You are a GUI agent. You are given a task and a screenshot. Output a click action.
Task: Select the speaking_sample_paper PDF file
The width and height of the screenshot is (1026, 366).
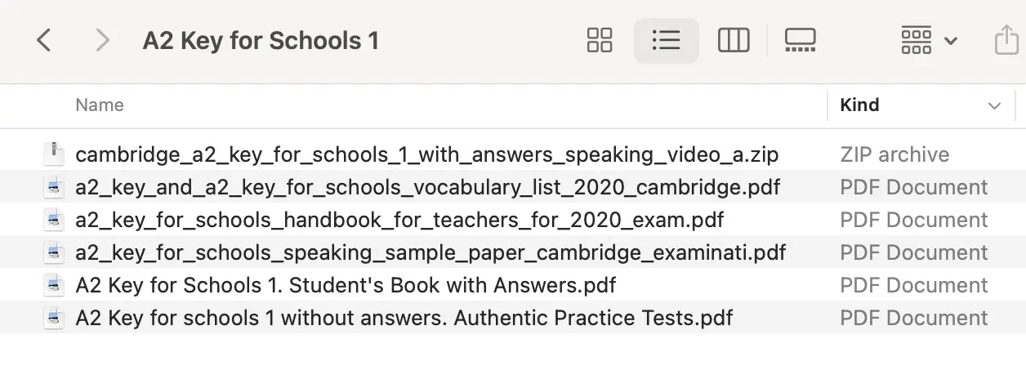point(430,252)
